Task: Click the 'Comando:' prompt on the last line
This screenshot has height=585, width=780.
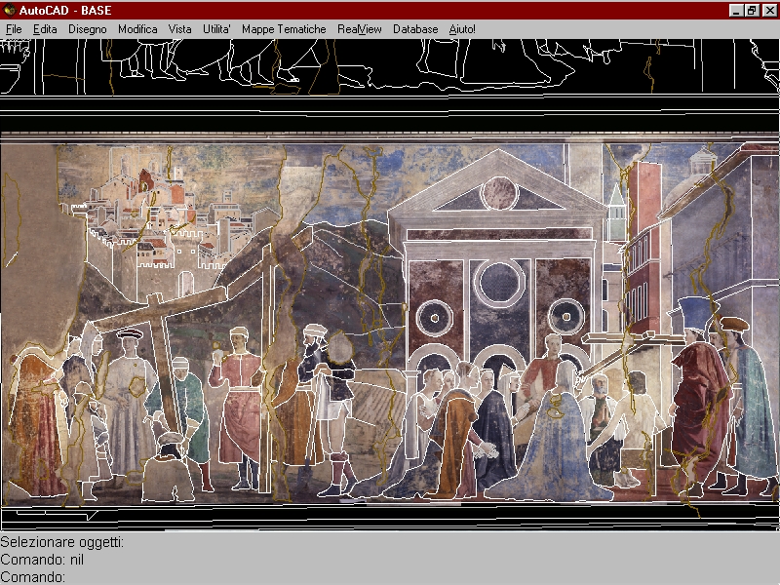Action: pyautogui.click(x=33, y=577)
